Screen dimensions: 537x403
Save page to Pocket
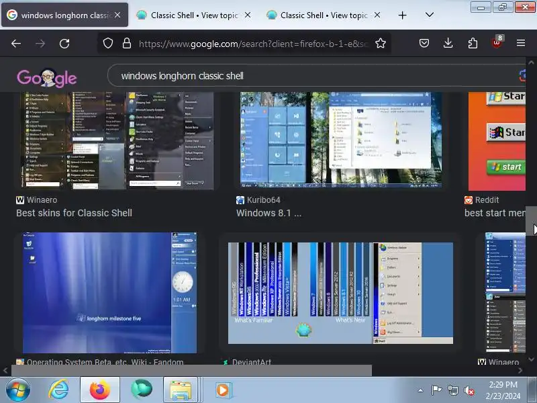pyautogui.click(x=424, y=43)
